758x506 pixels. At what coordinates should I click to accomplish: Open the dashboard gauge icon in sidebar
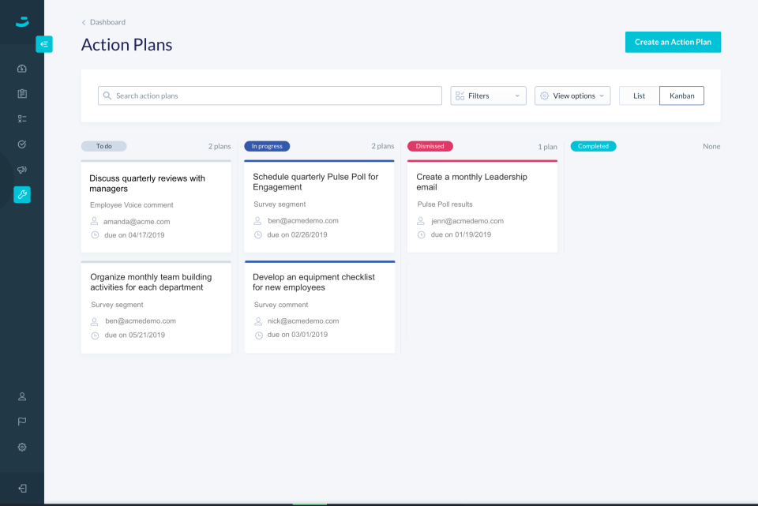pos(22,68)
